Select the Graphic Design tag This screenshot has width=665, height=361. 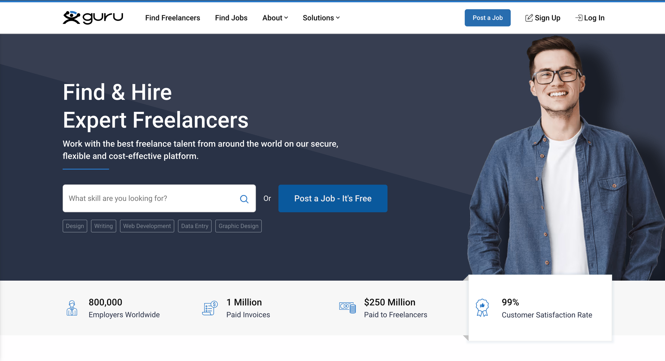coord(238,226)
